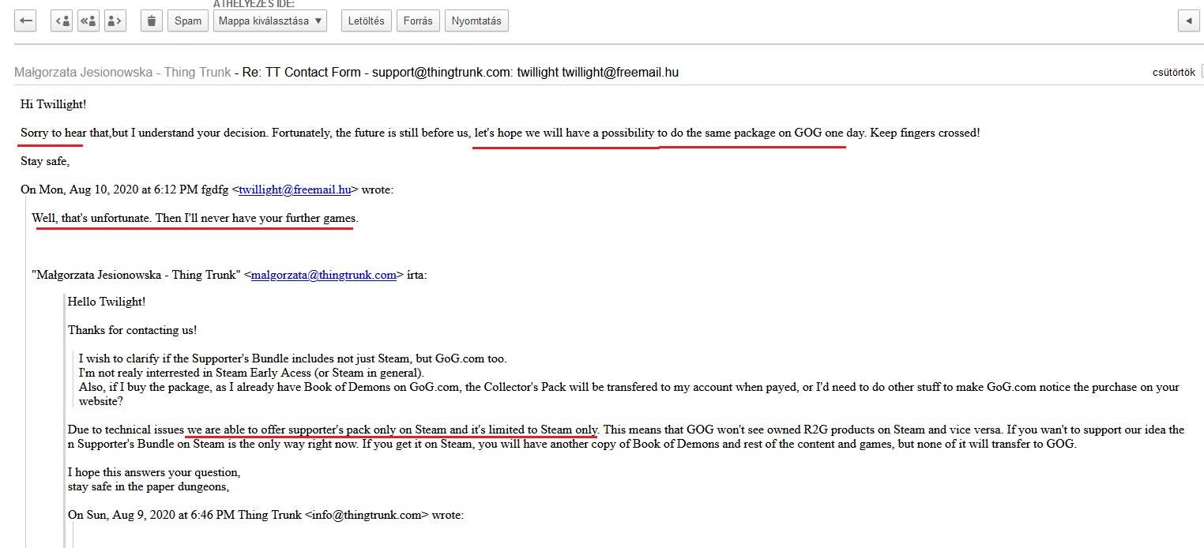Print the email using Nyomtatás
Viewport: 1204px width, 548px height.
pyautogui.click(x=477, y=21)
